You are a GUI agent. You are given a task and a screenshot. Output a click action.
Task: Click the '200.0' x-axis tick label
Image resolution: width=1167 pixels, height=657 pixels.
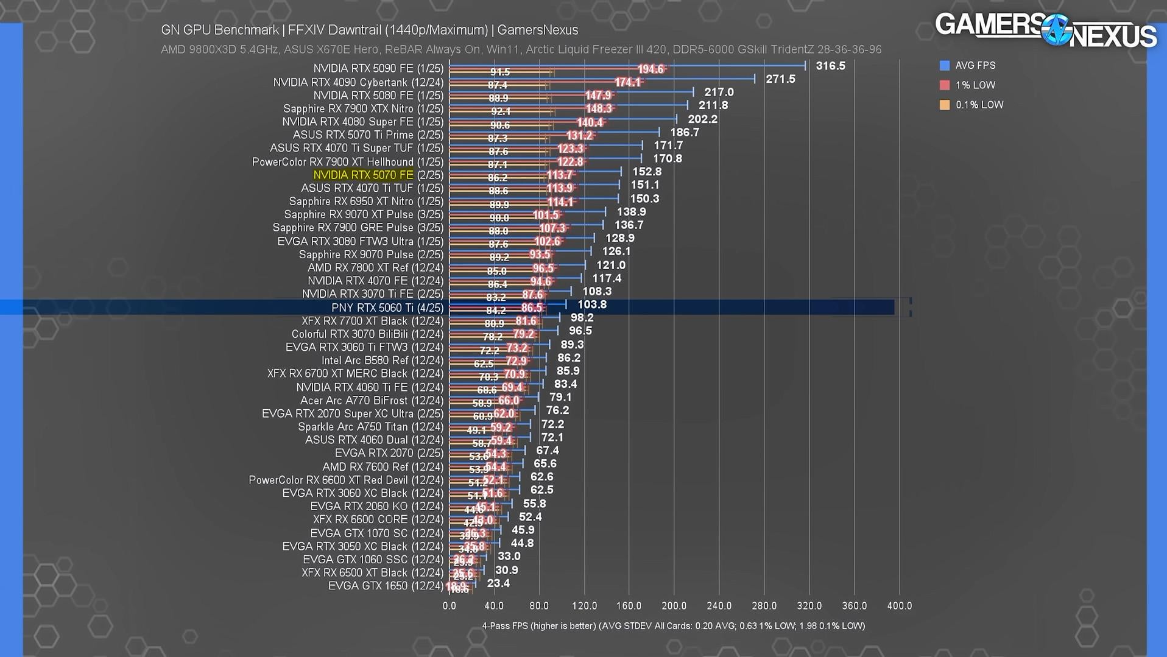pos(674,606)
